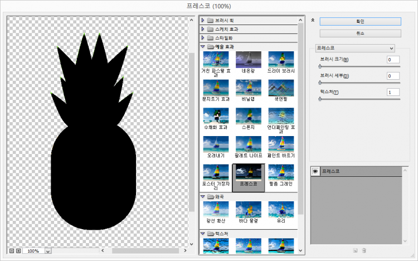Open the 프레스코 filter dropdown

pos(354,48)
